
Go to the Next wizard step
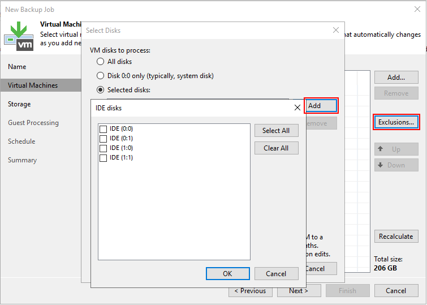click(299, 291)
